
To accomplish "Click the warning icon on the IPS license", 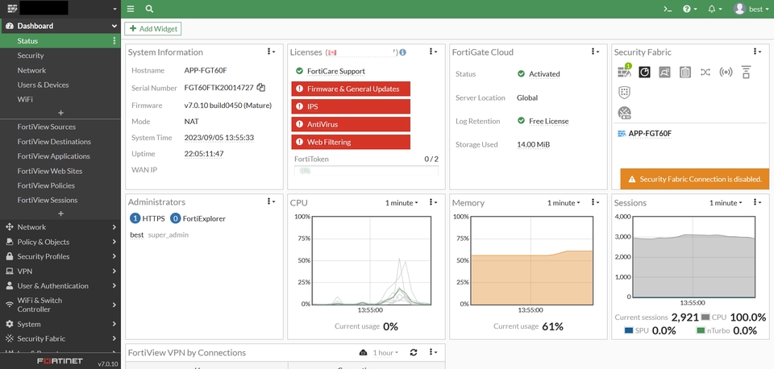I will 298,106.
